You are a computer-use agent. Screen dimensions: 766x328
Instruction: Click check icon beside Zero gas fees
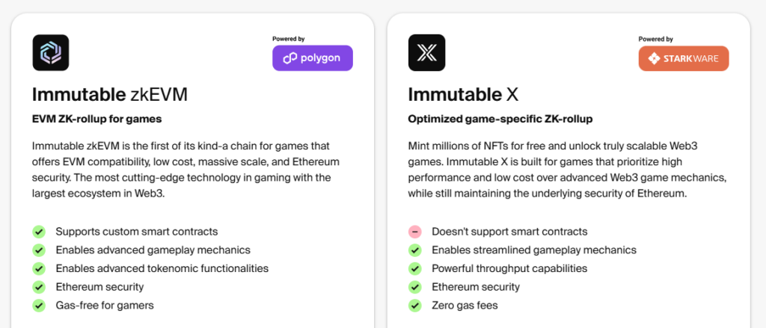click(x=415, y=305)
